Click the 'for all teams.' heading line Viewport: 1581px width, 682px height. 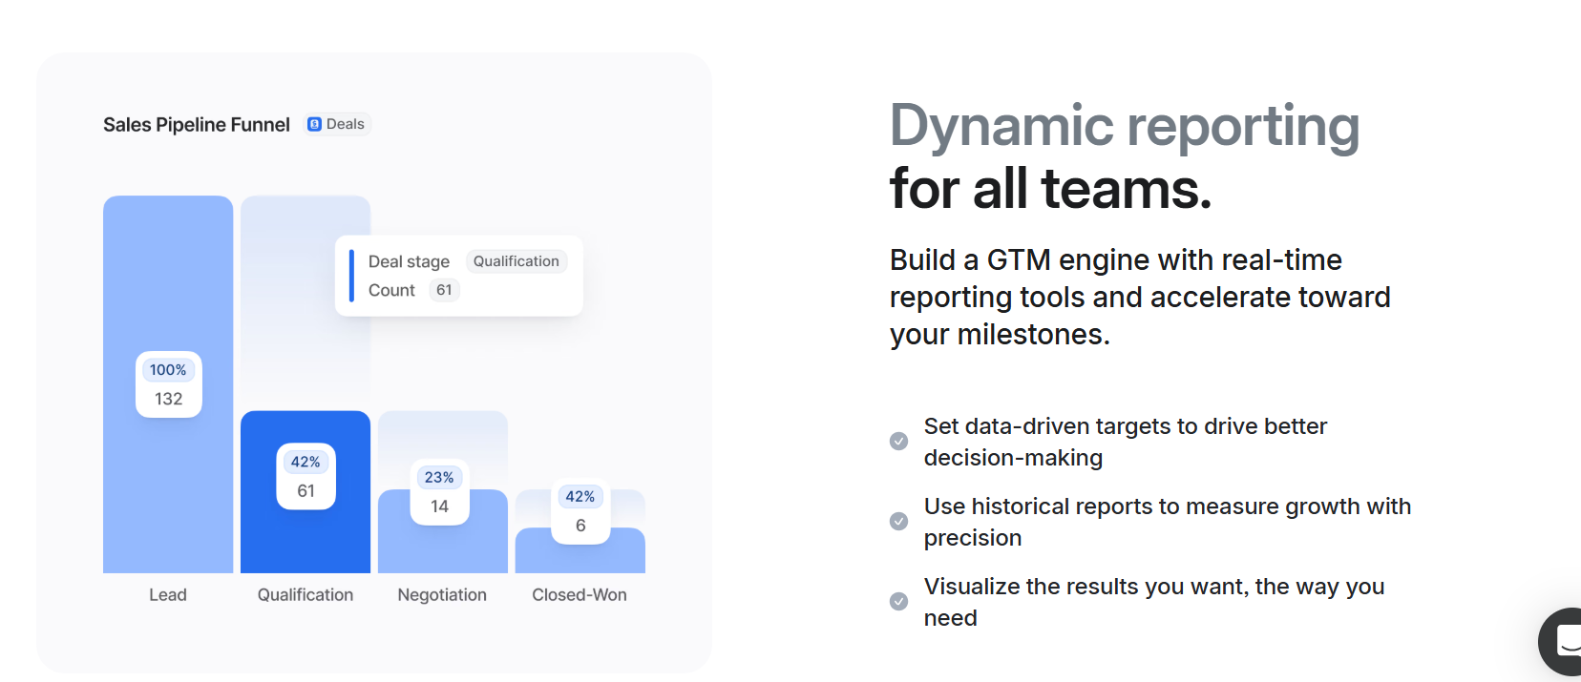[1050, 189]
